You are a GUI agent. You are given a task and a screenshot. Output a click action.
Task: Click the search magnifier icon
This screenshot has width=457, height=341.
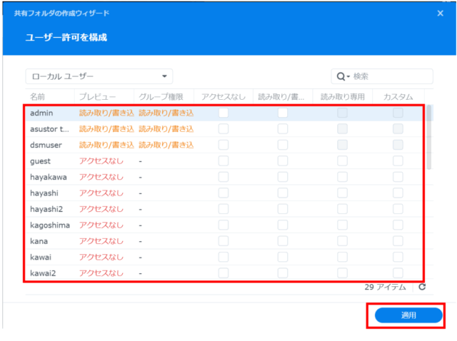[x=341, y=76]
